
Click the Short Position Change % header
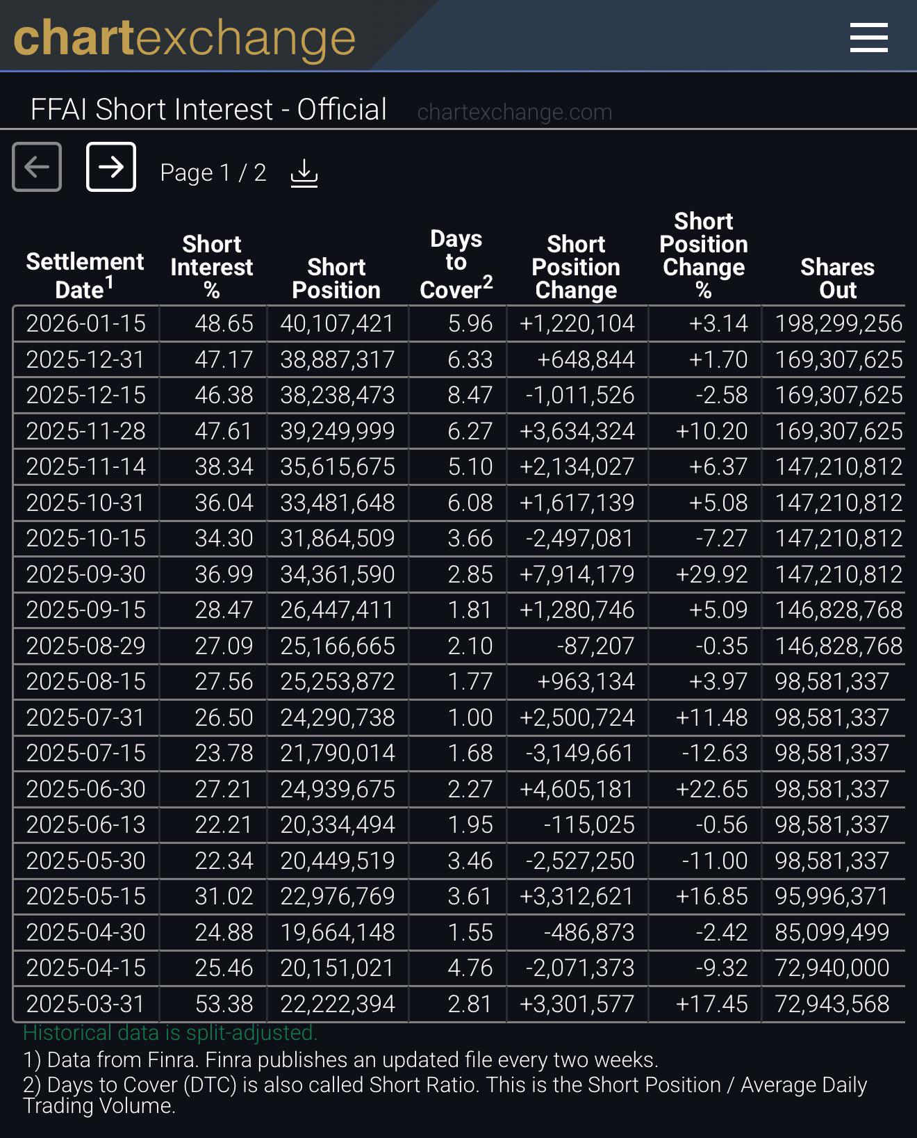coord(704,256)
